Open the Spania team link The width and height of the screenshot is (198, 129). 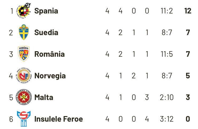(x=46, y=11)
